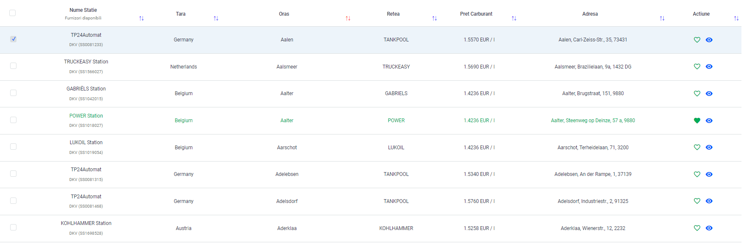
Task: Click heart icon for TP24Automat Aalen row
Action: [697, 40]
